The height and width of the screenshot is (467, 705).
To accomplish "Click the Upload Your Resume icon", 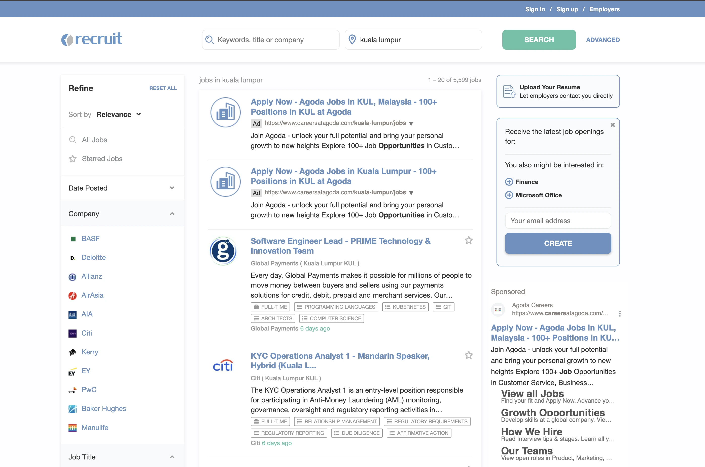I will (509, 91).
